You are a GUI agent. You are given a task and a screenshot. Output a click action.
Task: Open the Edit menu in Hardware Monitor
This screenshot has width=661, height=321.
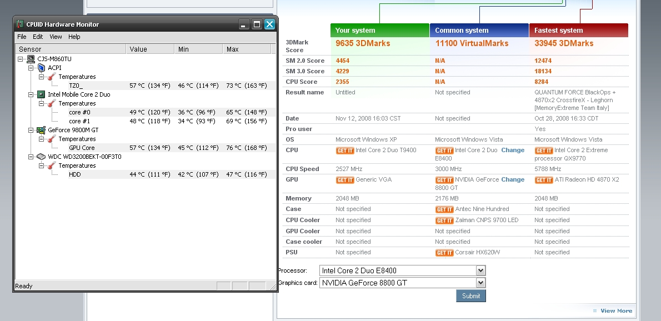(38, 37)
